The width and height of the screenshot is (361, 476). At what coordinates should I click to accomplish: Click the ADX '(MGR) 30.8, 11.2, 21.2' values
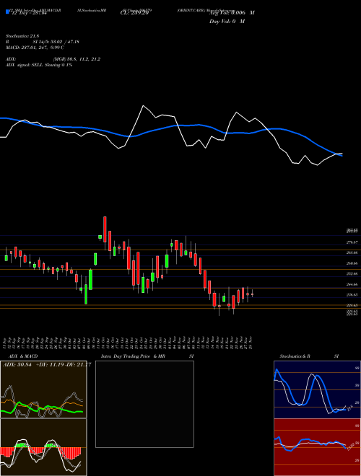coord(77,59)
